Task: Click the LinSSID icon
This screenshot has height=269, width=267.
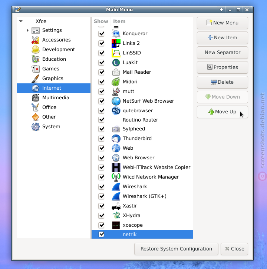Action: (116, 53)
